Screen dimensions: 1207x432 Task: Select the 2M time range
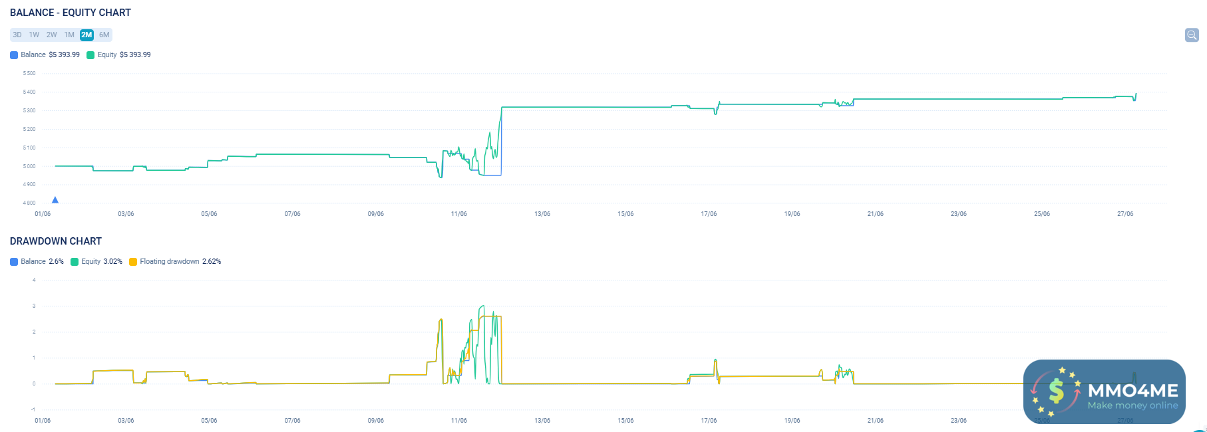pyautogui.click(x=86, y=35)
